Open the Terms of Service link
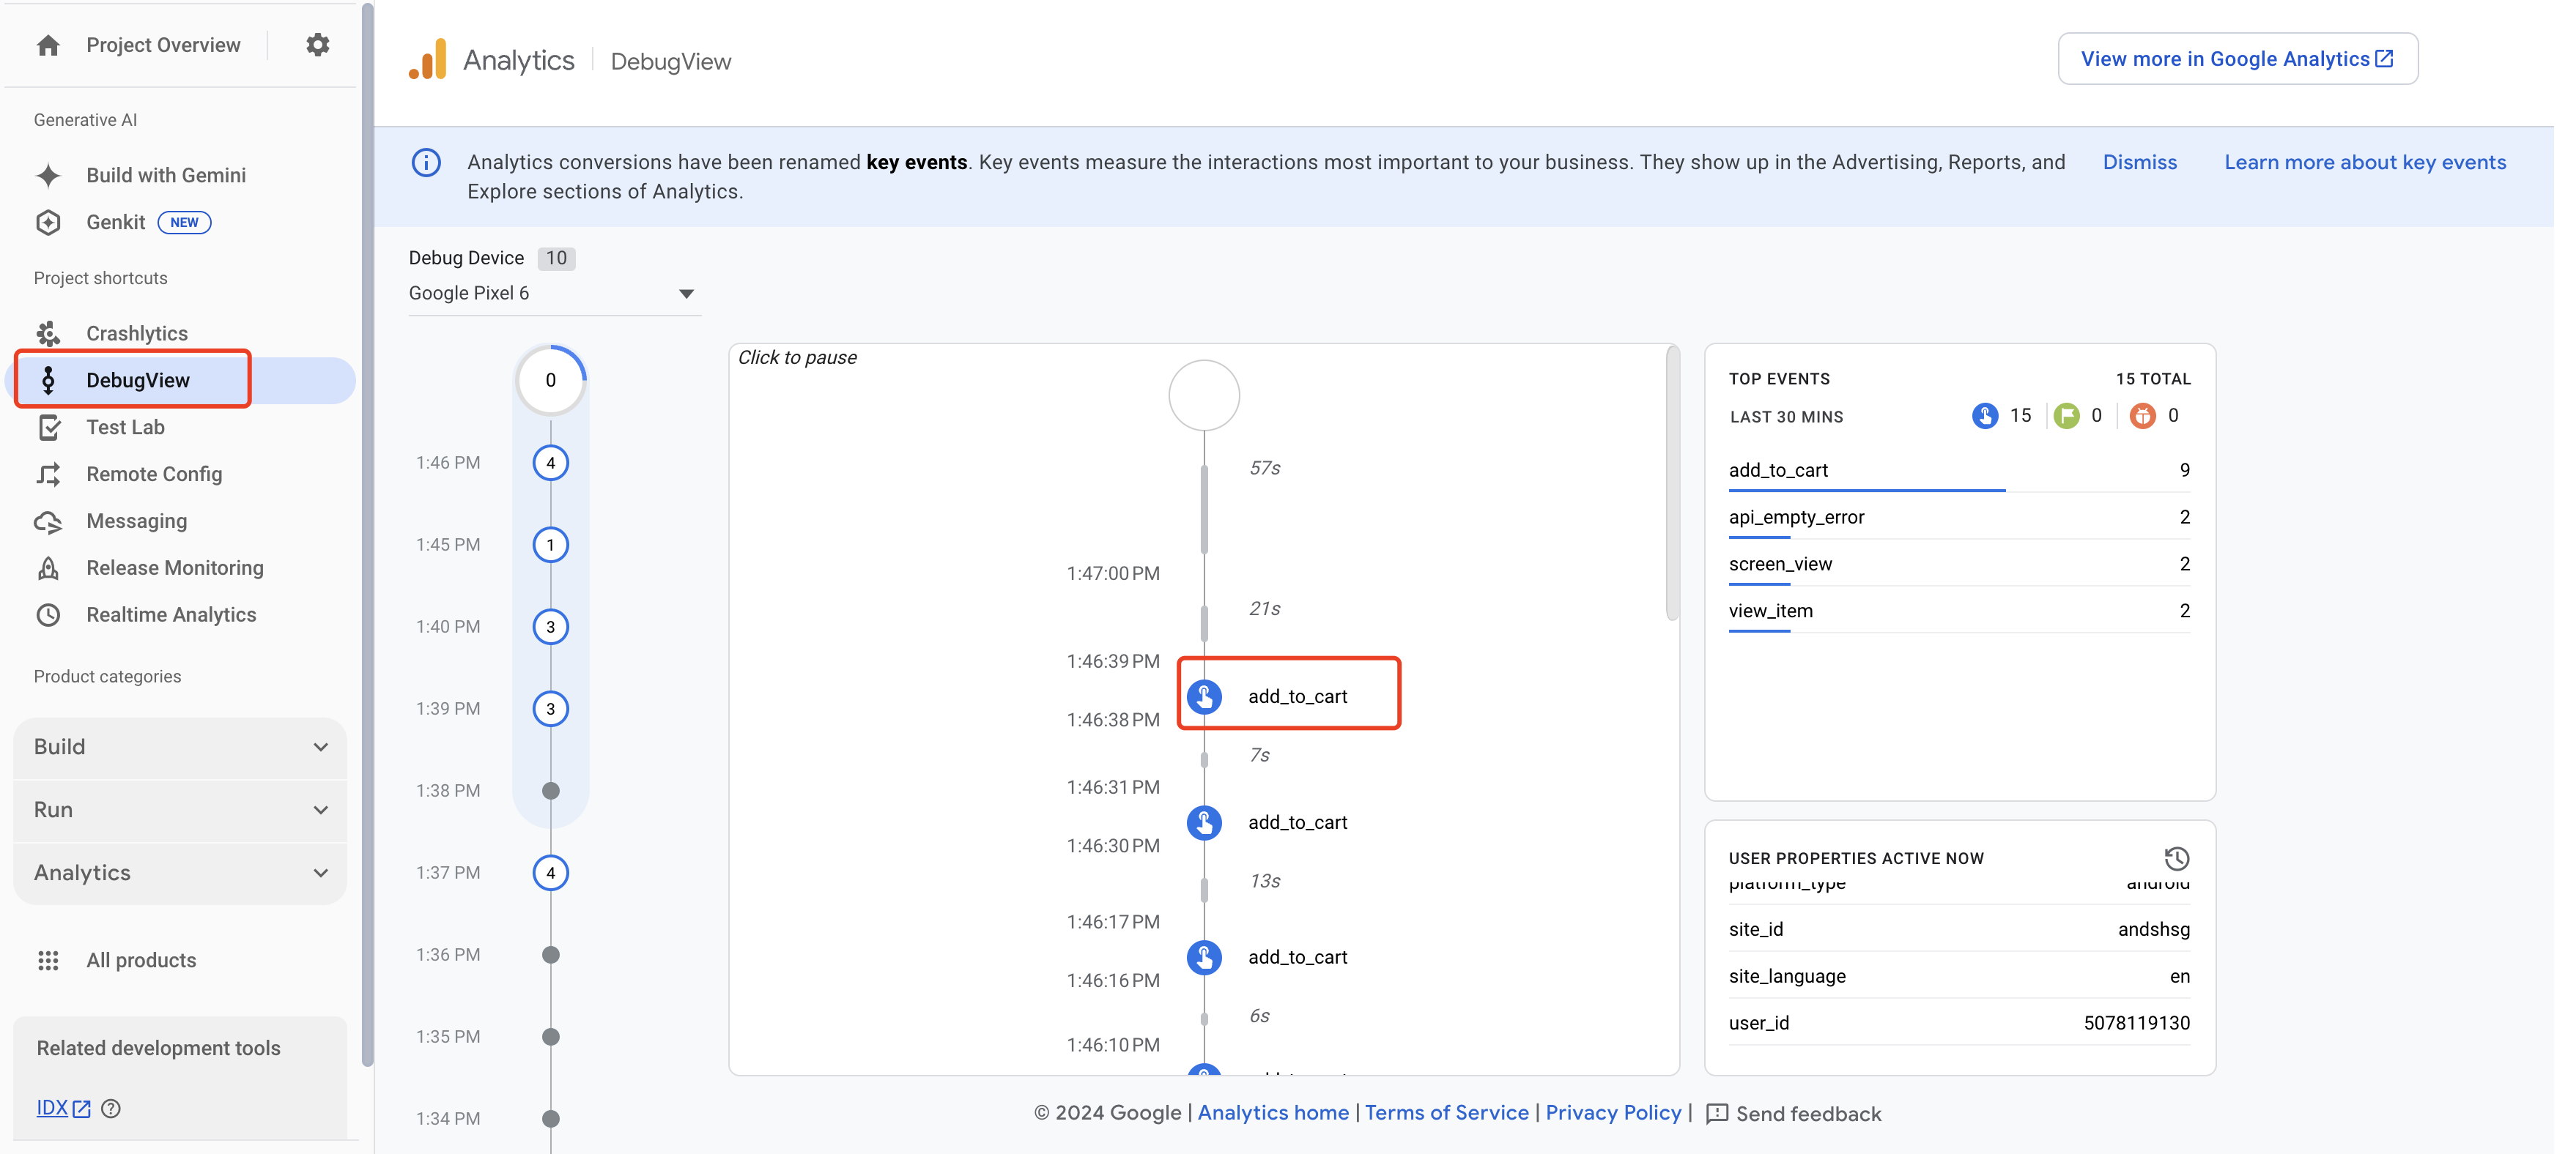Image resolution: width=2576 pixels, height=1154 pixels. coord(1446,1112)
